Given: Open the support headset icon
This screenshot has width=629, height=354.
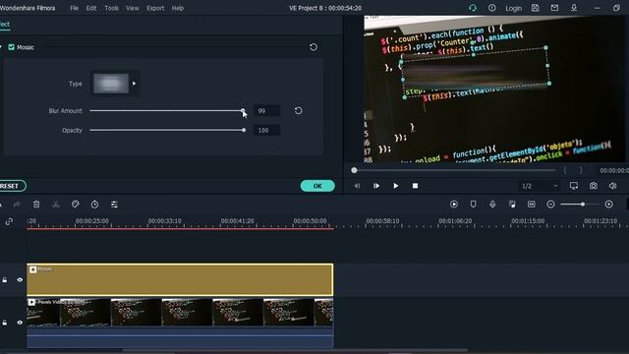Looking at the screenshot, I should [473, 8].
